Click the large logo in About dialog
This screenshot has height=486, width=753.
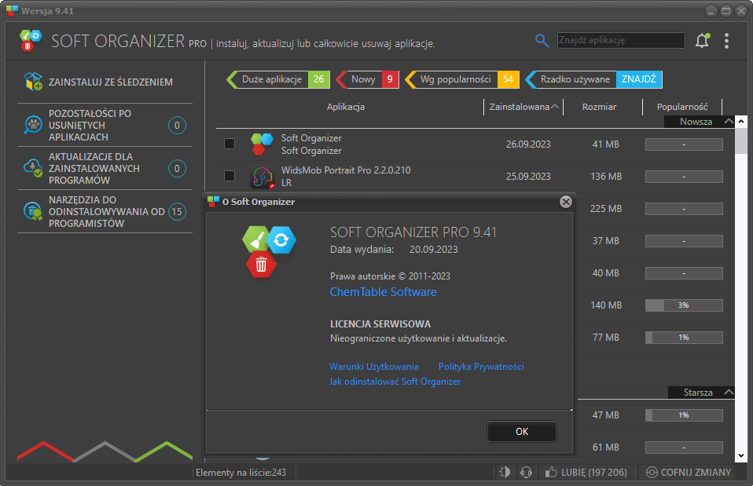[269, 252]
